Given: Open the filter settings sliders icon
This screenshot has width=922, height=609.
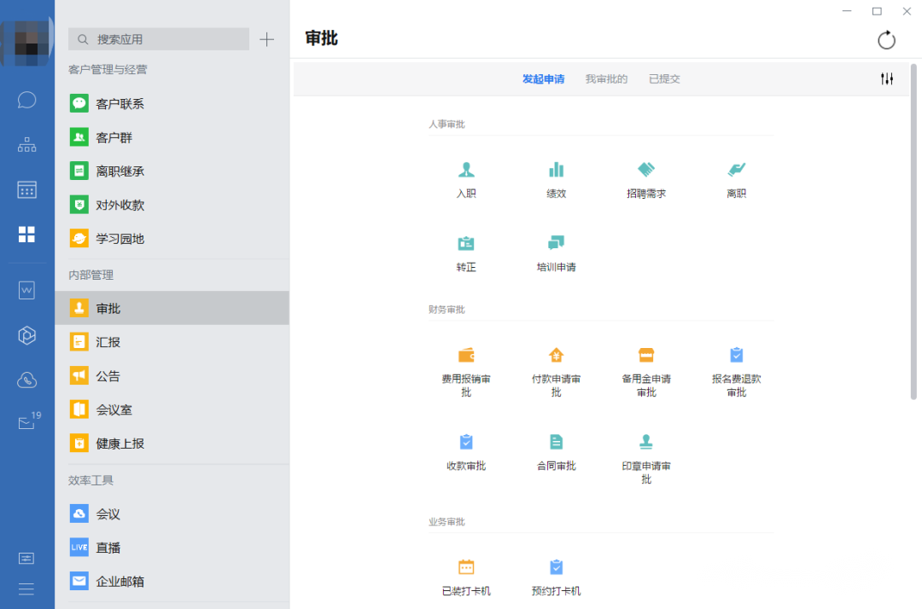Looking at the screenshot, I should [x=887, y=79].
